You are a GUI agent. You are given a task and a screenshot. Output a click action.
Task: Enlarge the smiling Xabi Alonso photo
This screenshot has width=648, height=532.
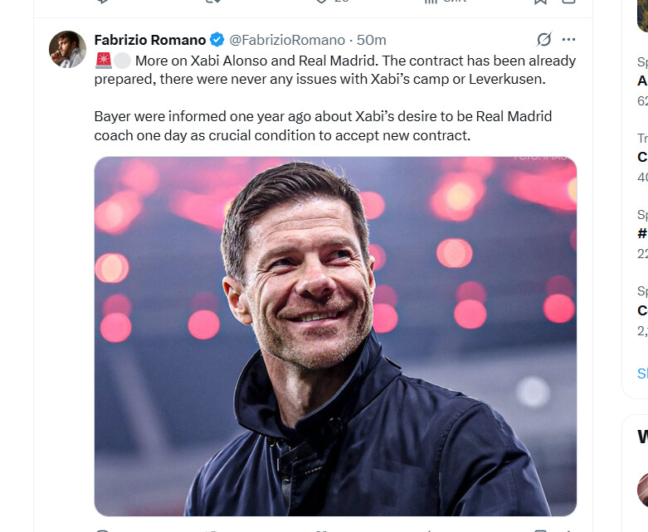click(335, 336)
